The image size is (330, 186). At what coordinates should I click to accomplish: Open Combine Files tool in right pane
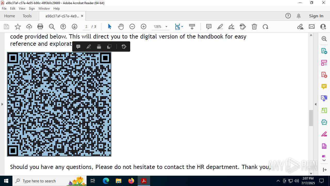pos(324,98)
